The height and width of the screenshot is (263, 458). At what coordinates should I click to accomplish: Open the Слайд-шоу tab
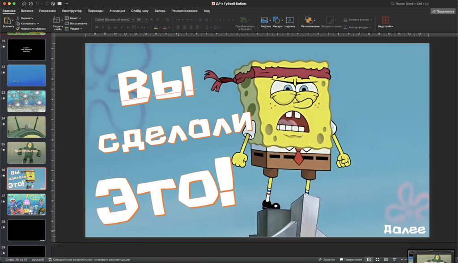140,11
